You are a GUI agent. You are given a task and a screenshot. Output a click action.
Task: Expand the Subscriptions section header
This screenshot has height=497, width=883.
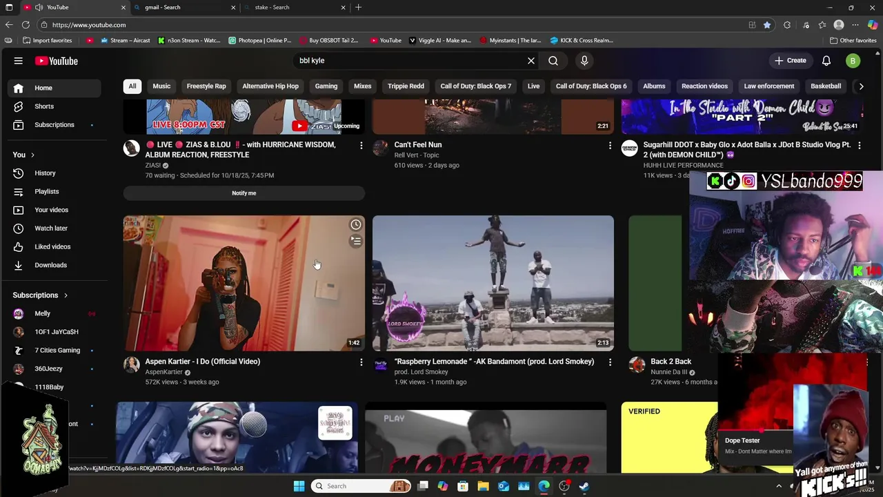click(40, 295)
